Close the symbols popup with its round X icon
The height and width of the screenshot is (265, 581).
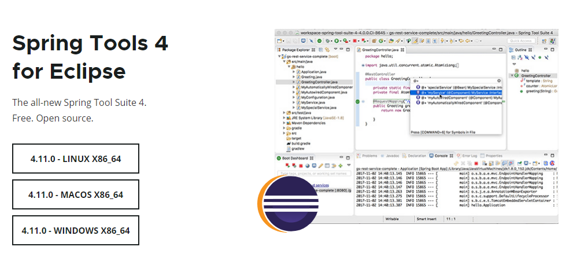(x=499, y=80)
